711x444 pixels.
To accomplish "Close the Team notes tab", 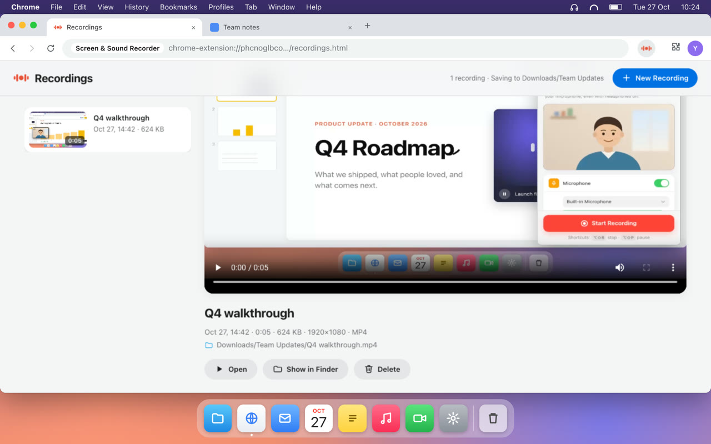I will [350, 27].
